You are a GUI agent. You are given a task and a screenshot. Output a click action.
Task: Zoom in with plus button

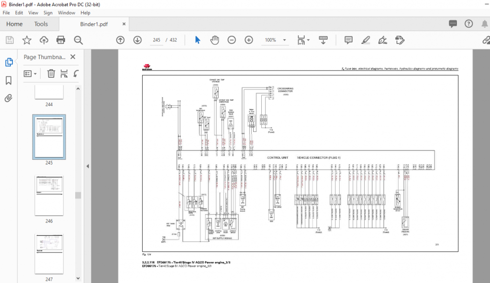pos(249,40)
